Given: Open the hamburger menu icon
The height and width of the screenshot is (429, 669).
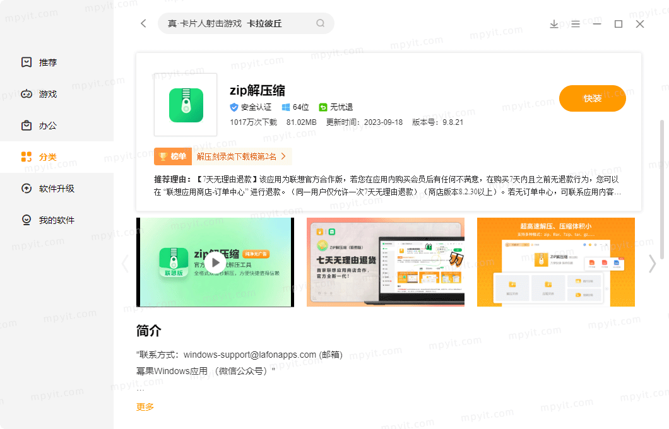Looking at the screenshot, I should [576, 24].
